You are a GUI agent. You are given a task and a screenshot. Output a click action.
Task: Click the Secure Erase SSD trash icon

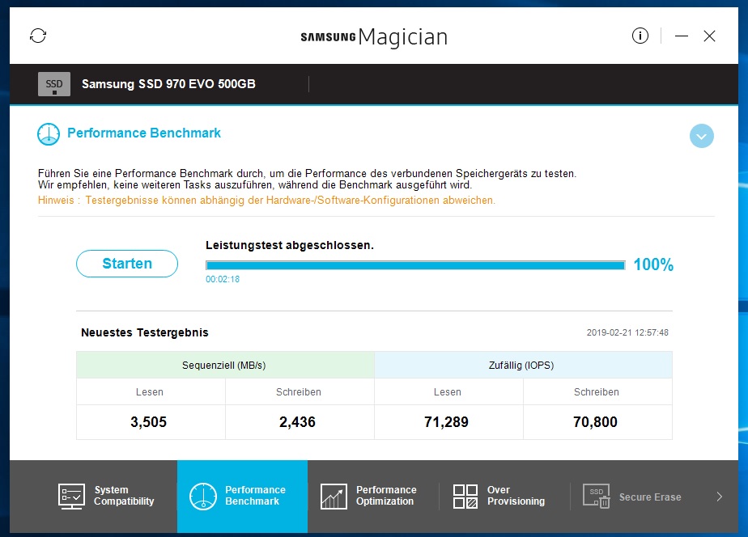(597, 497)
